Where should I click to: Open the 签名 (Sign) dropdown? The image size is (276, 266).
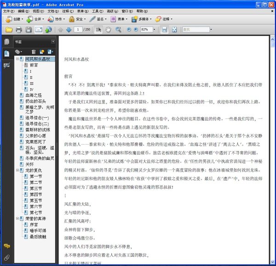(x=98, y=19)
